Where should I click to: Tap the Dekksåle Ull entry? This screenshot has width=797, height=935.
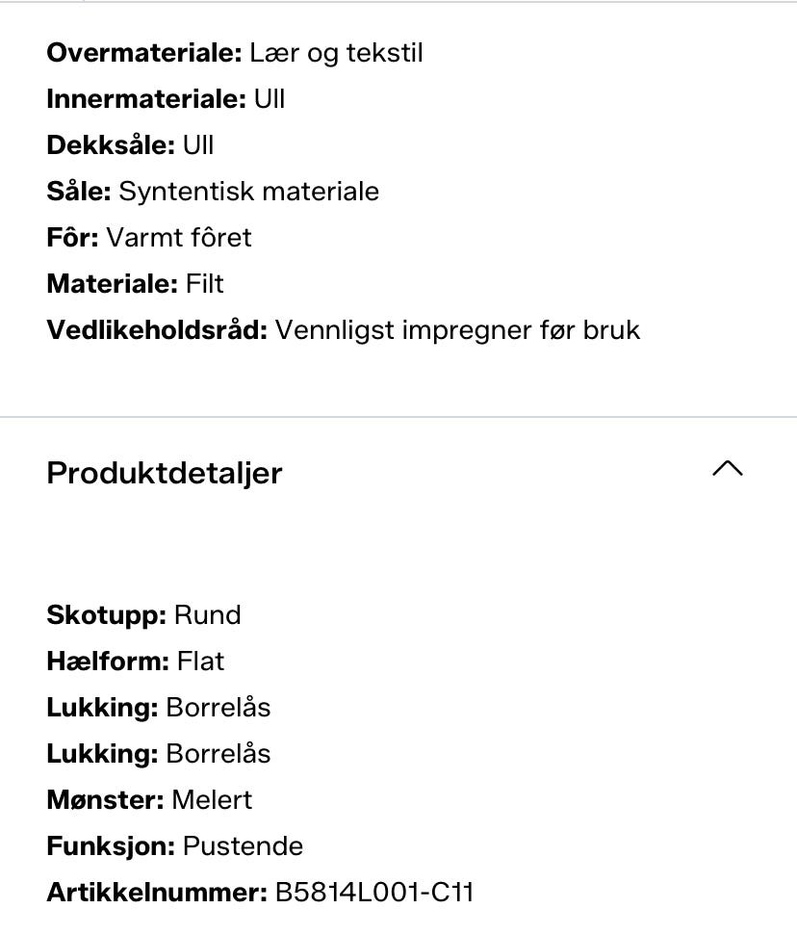point(130,144)
